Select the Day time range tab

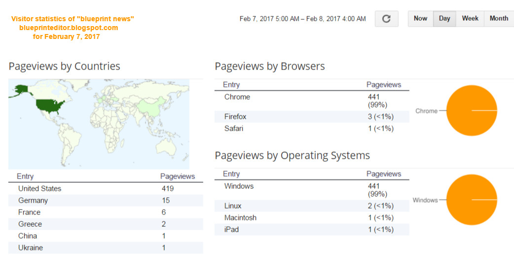444,19
